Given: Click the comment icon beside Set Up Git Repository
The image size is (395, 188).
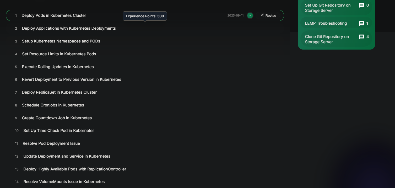Looking at the screenshot, I should tap(361, 5).
